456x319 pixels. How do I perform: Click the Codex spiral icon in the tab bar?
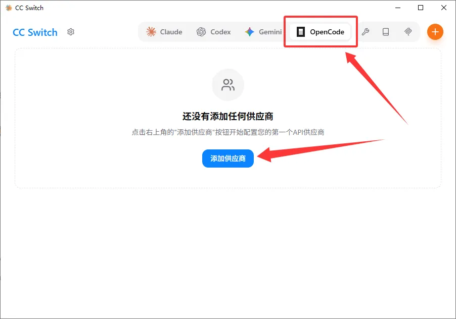coord(201,31)
